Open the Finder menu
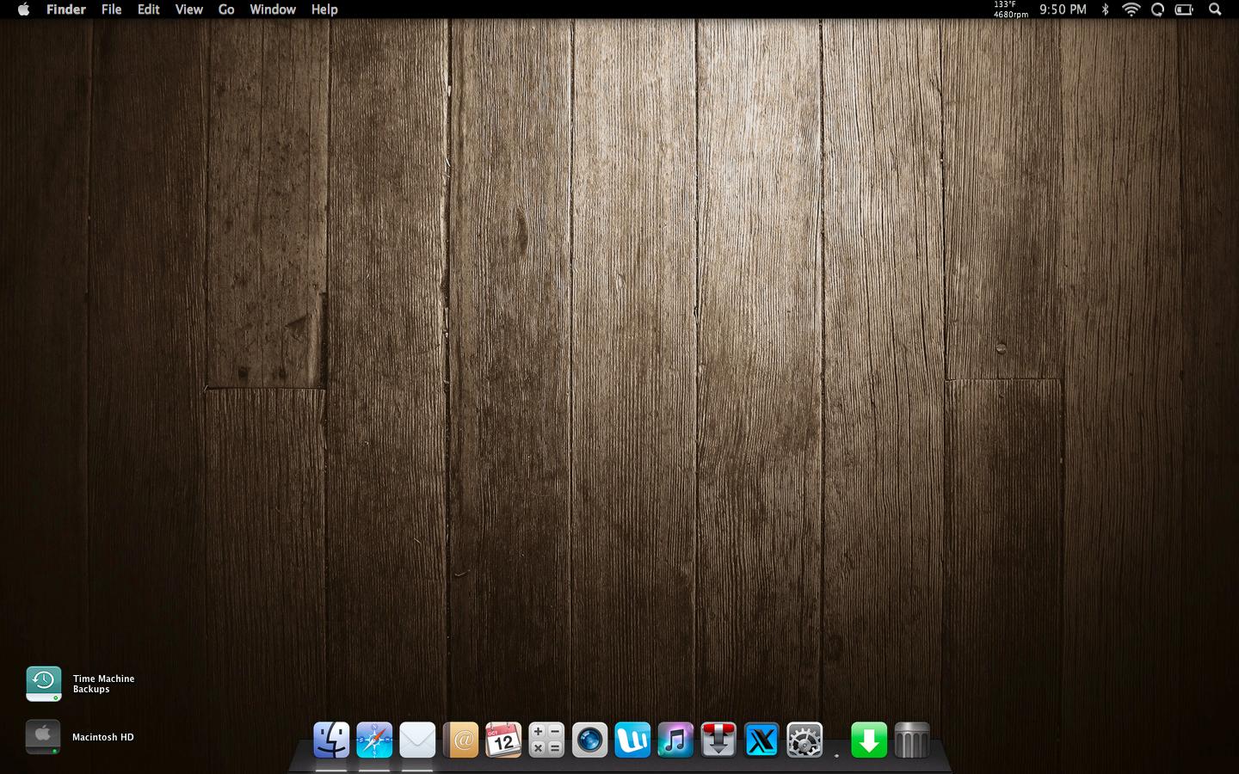 tap(66, 9)
